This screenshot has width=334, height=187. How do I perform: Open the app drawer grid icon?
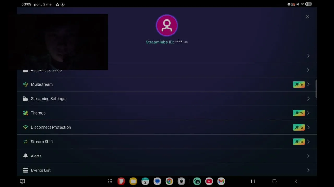[110, 181]
